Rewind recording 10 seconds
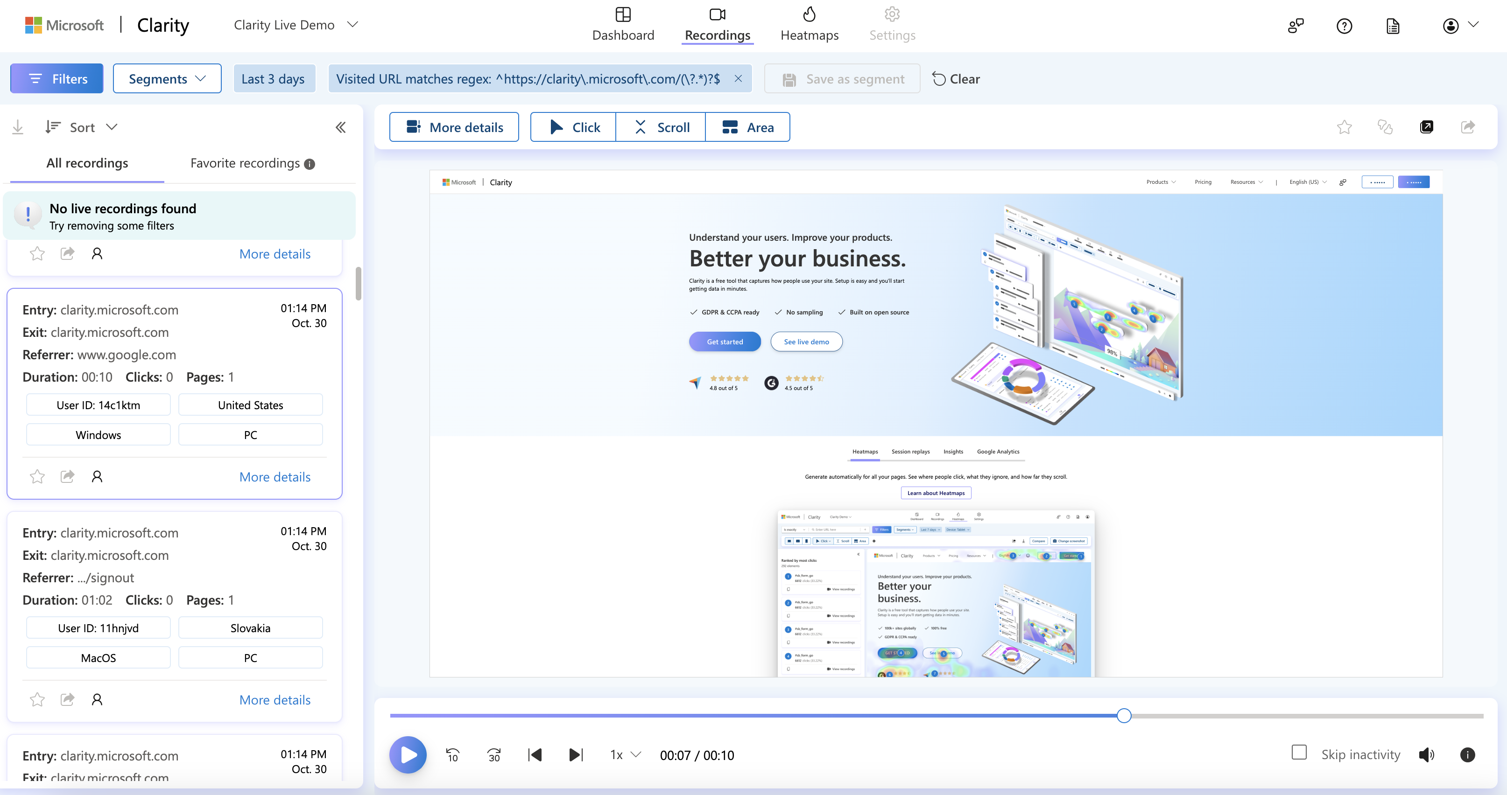1507x795 pixels. (x=452, y=755)
